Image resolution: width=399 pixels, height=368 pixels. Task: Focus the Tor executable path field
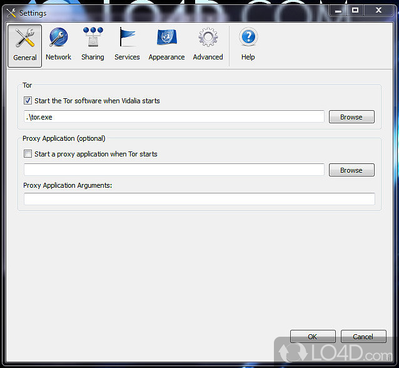174,116
